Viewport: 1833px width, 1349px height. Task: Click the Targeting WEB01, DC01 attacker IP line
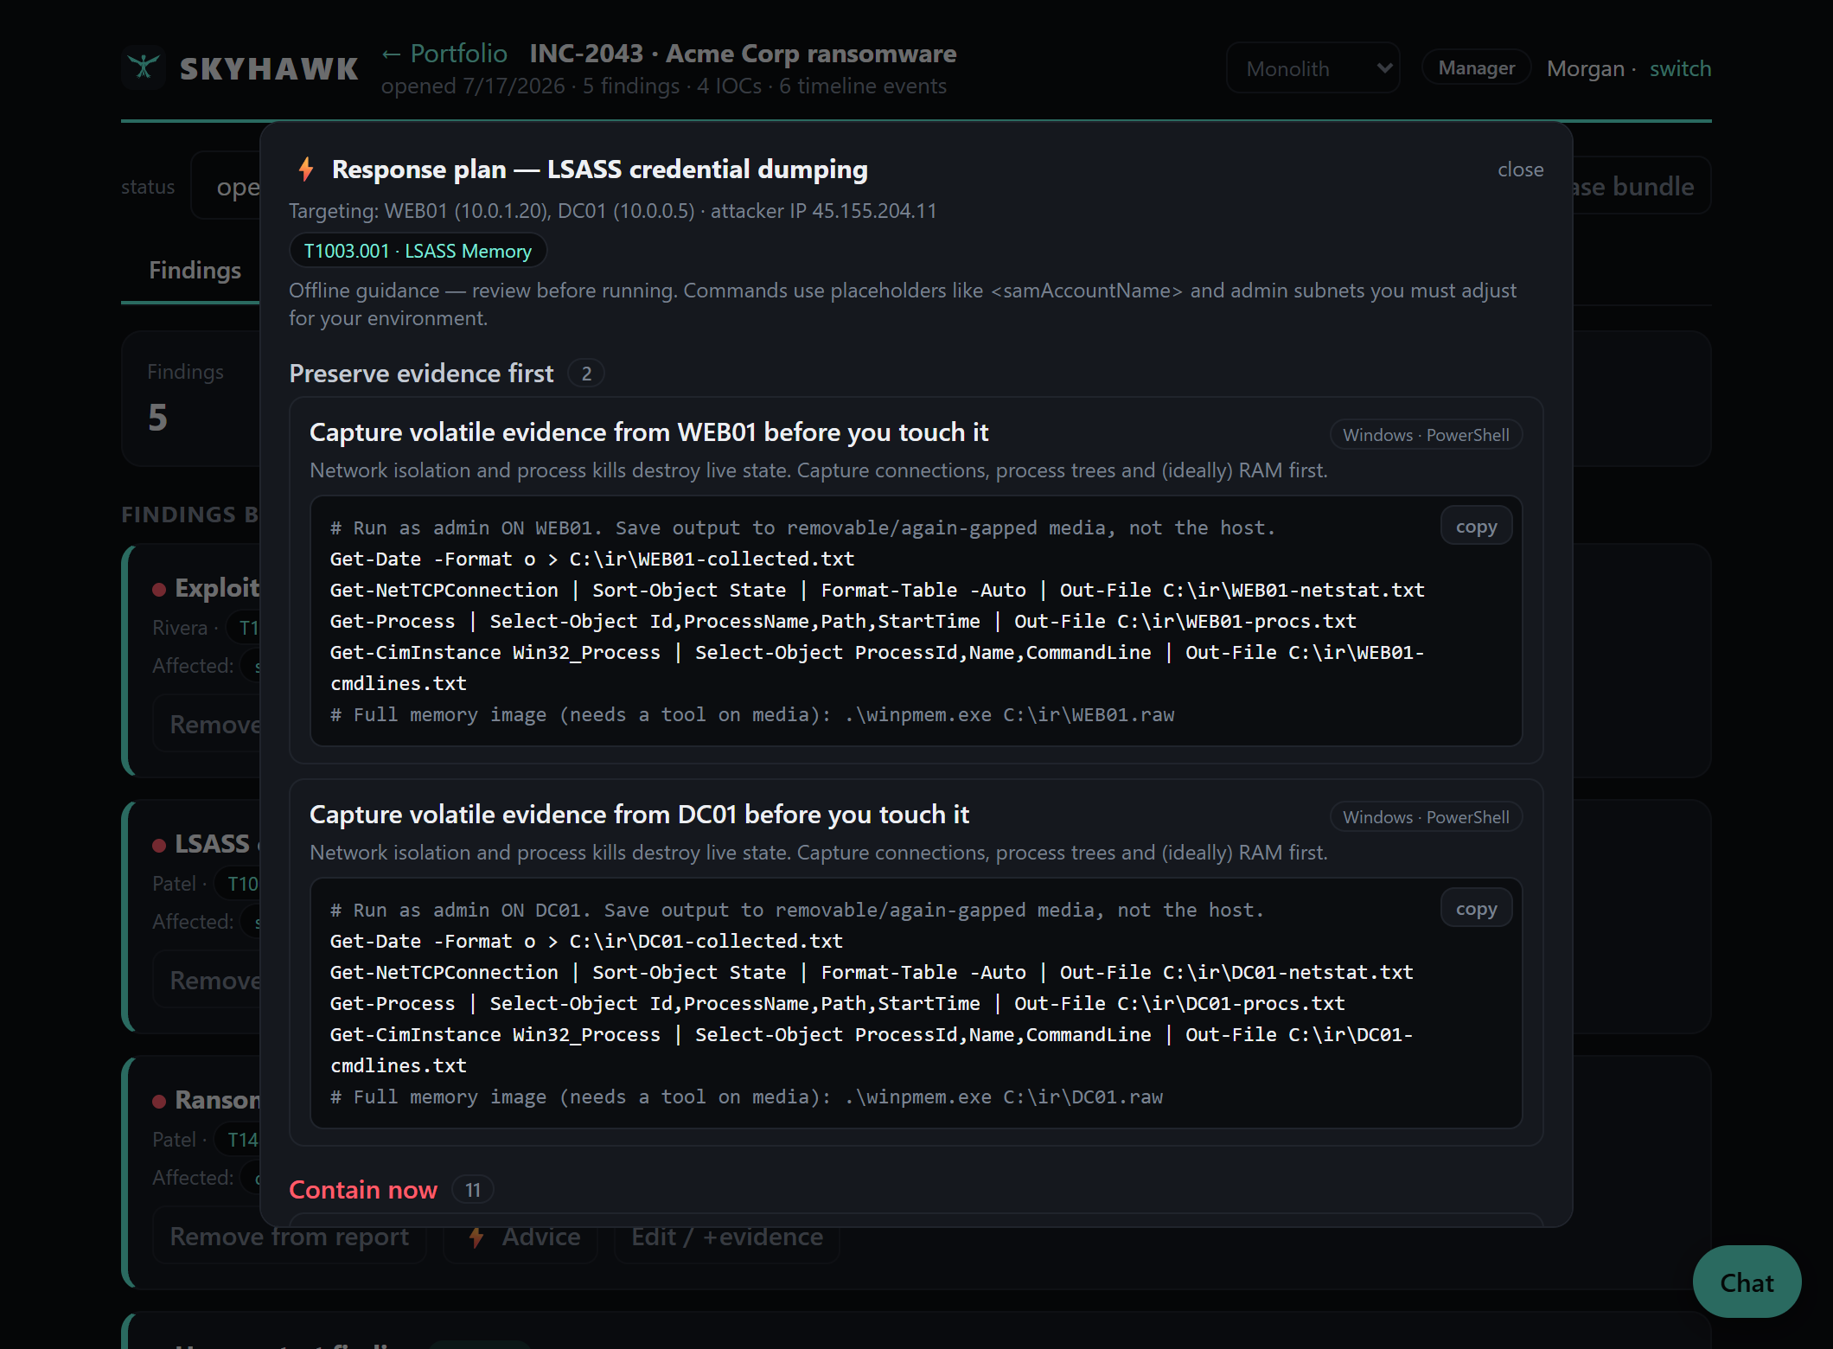(x=613, y=211)
